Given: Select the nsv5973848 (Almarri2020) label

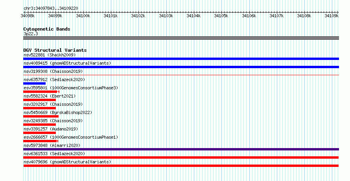Looking at the screenshot, I should [52, 145].
